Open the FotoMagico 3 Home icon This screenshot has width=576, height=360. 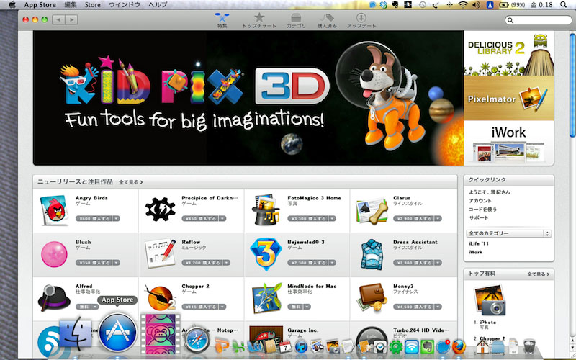click(266, 210)
